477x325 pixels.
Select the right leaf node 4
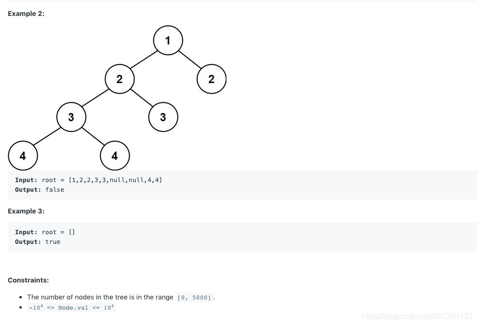point(115,155)
